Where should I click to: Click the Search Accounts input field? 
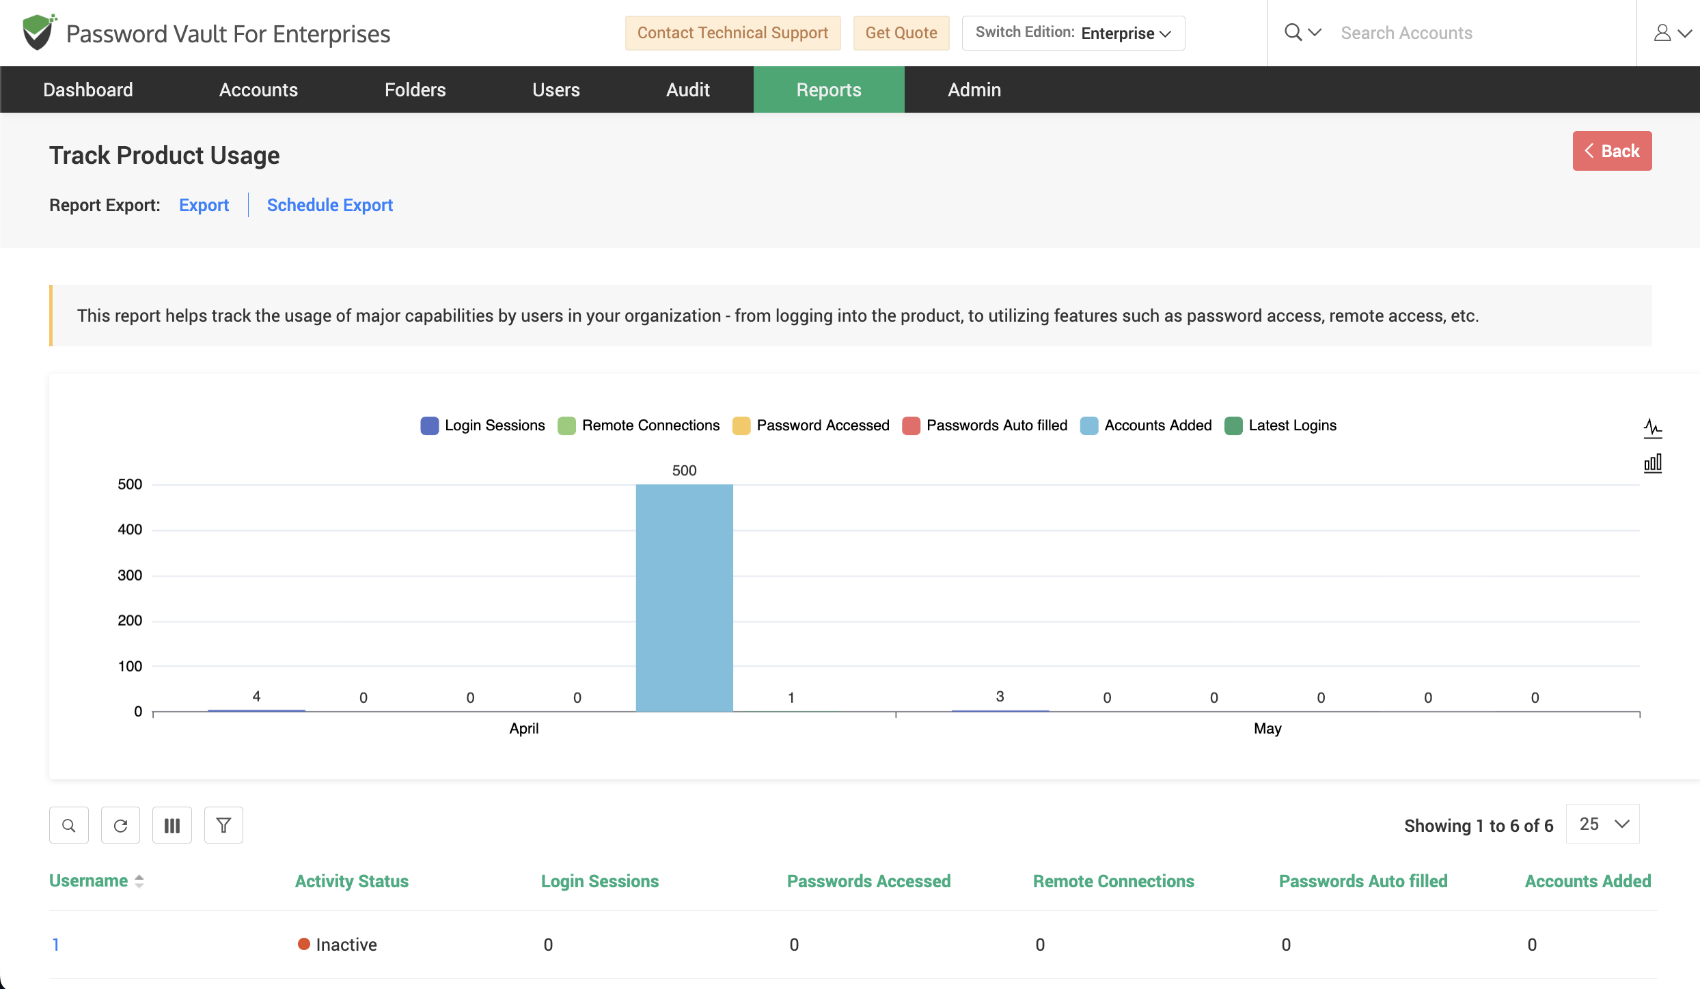click(1481, 33)
